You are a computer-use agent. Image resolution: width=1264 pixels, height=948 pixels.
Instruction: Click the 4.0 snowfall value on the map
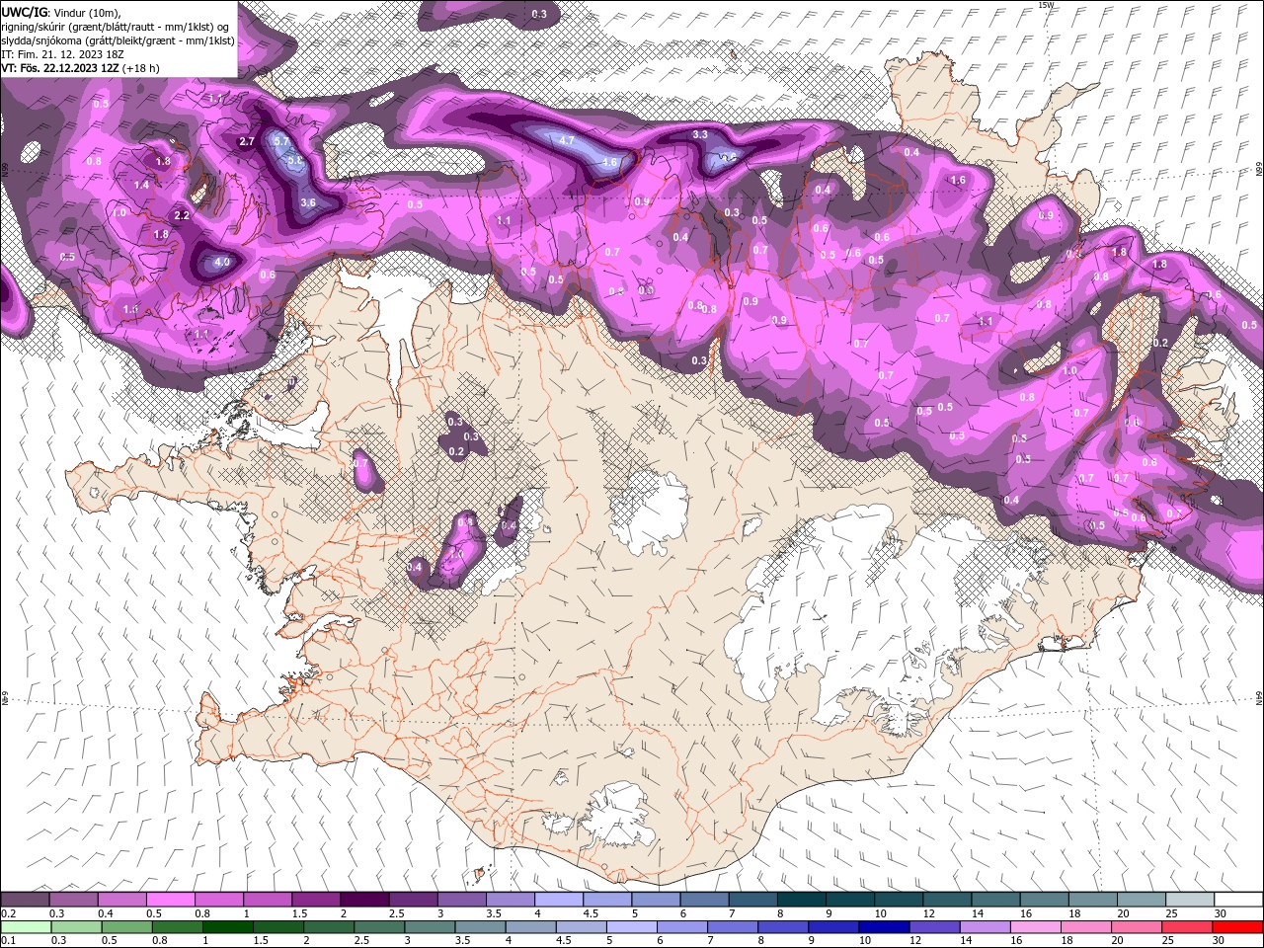221,263
